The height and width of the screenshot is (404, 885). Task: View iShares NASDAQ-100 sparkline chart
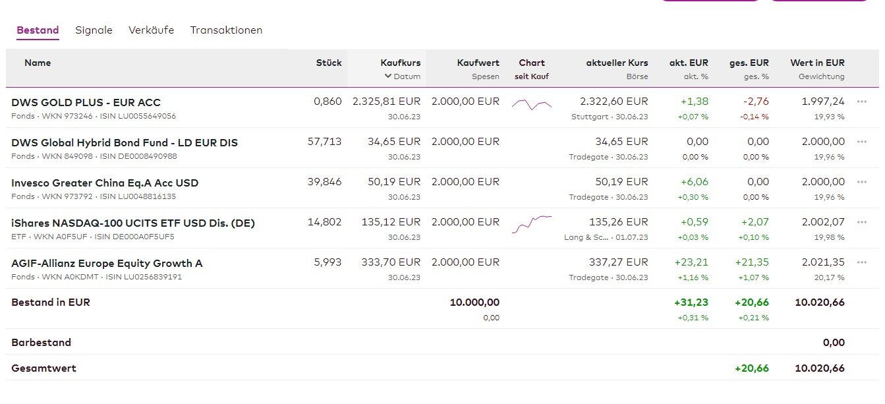(x=531, y=224)
